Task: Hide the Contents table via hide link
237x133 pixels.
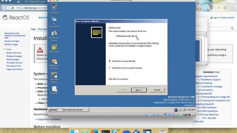Action: click(217, 72)
